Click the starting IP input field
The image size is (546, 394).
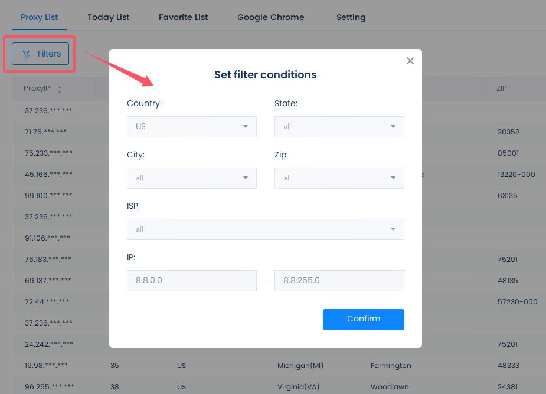pos(191,281)
